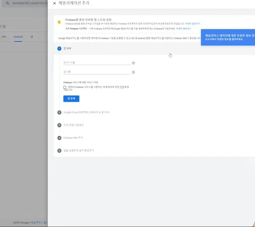Click the blue analytics insights tooltip banner
This screenshot has height=227, width=255.
pos(228,37)
